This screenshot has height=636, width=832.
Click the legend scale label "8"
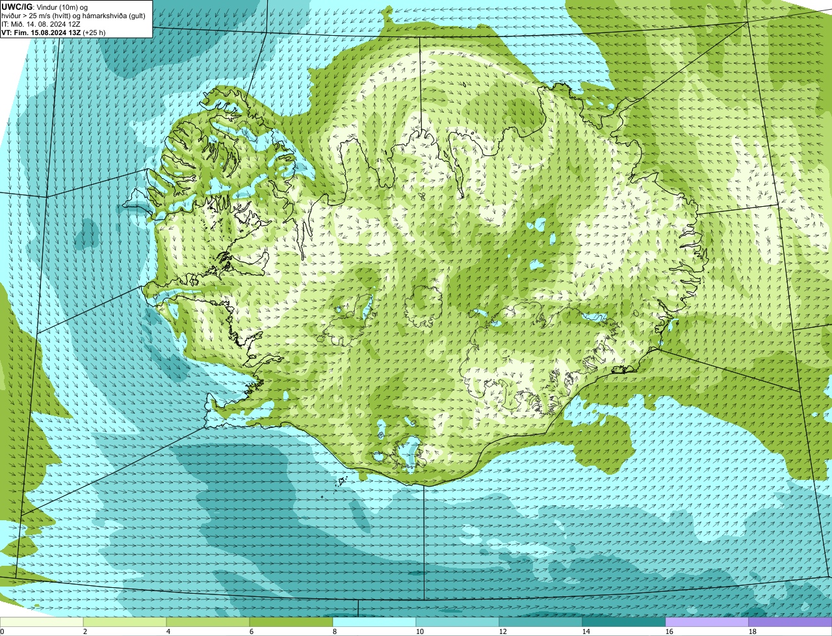335,631
